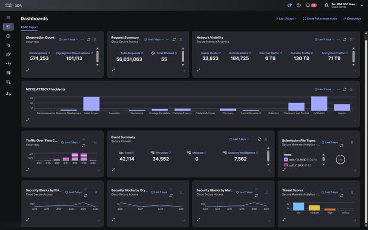The height and width of the screenshot is (230, 368).
Task: Expand the Threat Scores tile
Action: (284, 219)
